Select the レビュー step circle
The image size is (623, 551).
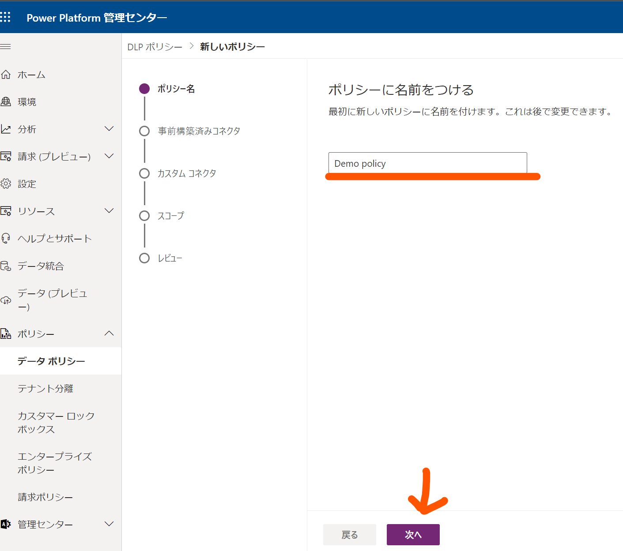click(x=144, y=258)
